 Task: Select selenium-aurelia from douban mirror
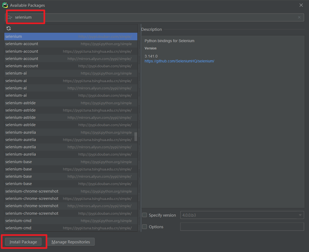coord(71,154)
